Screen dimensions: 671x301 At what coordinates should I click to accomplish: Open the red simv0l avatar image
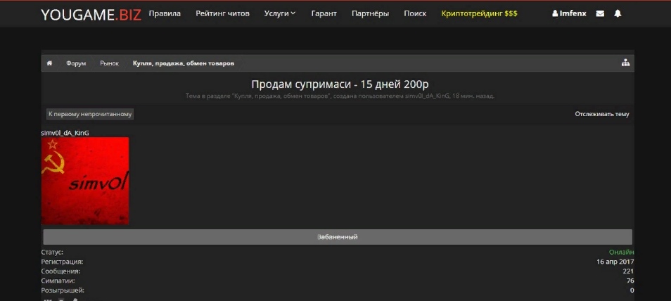(x=84, y=181)
